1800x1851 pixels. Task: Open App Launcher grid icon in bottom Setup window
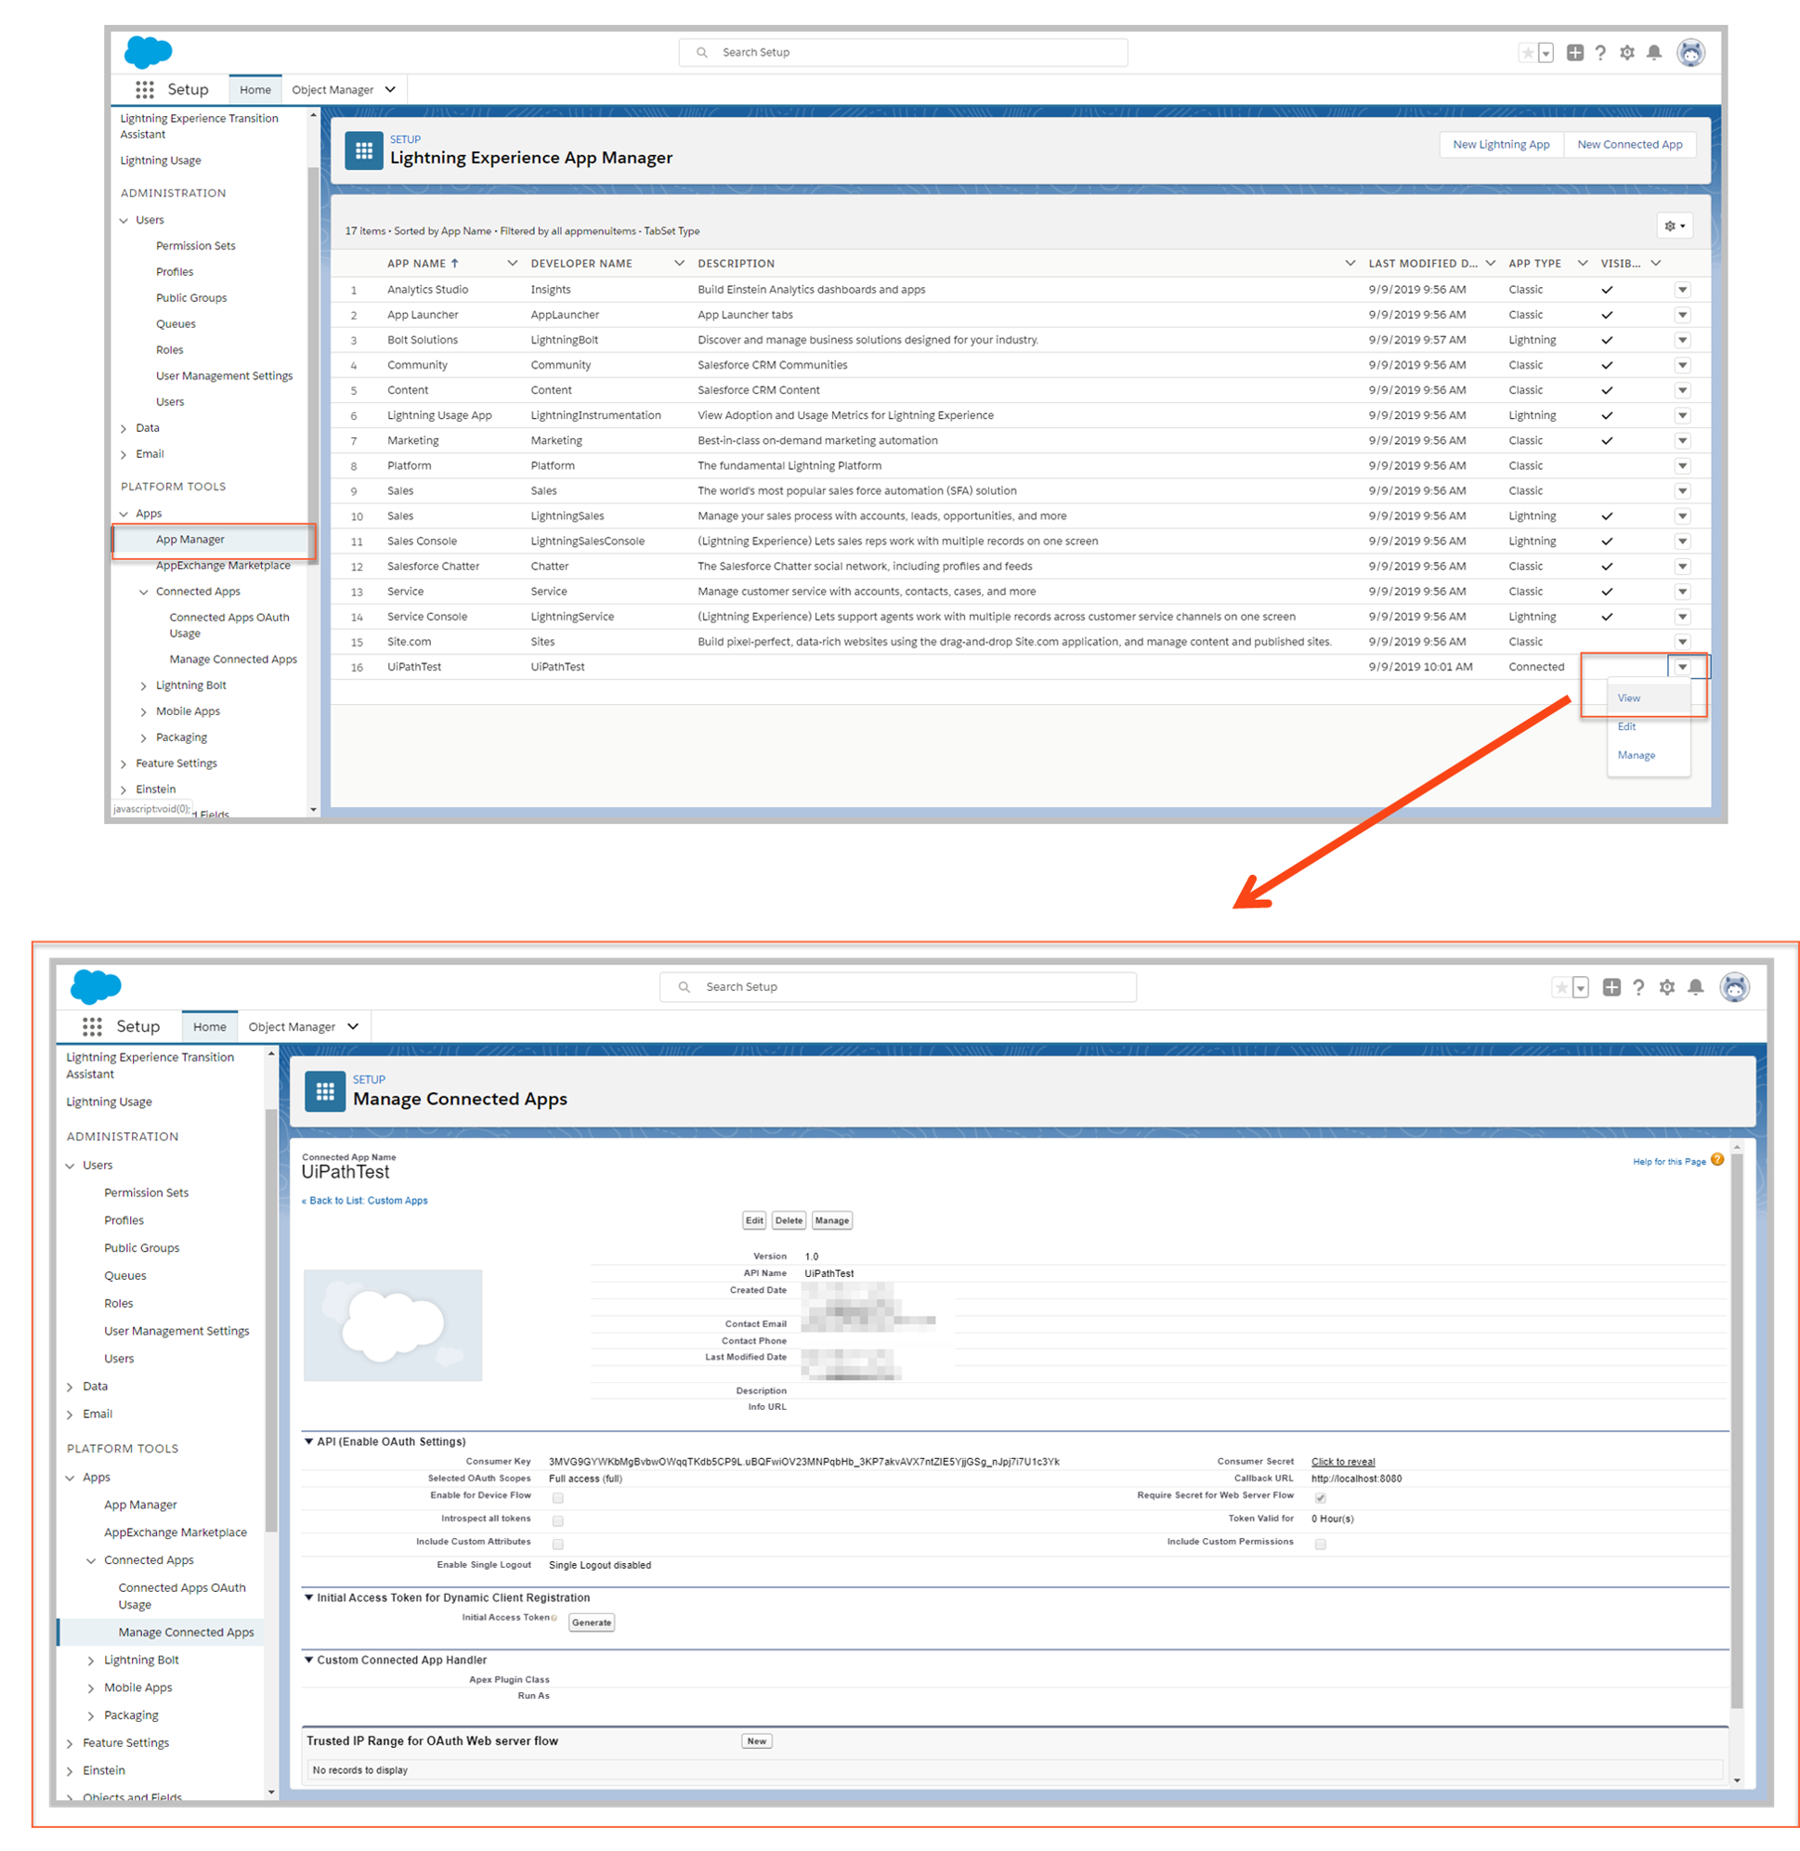(x=92, y=1026)
